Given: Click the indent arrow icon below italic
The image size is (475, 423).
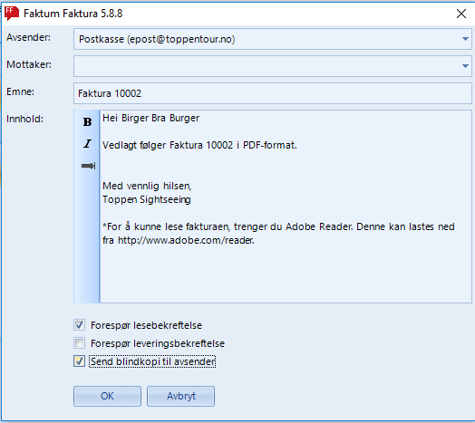Looking at the screenshot, I should click(88, 166).
